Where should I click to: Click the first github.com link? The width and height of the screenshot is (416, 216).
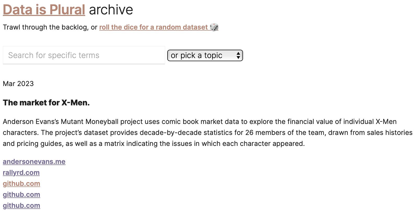21,184
